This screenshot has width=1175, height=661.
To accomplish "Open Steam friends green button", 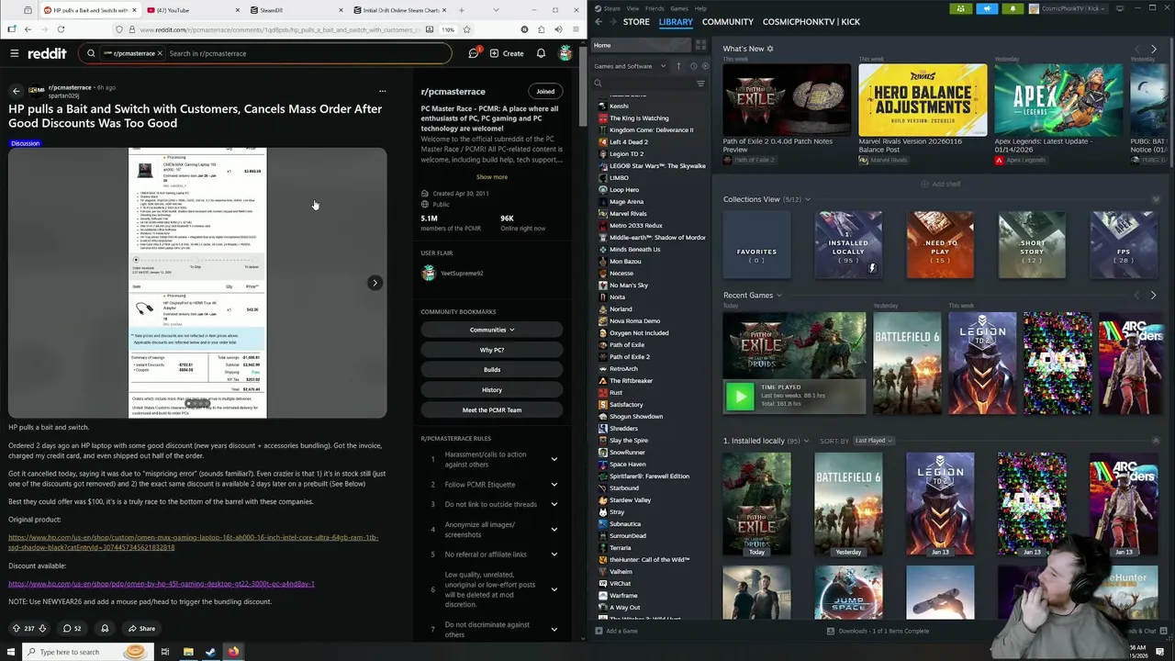I will (x=960, y=9).
